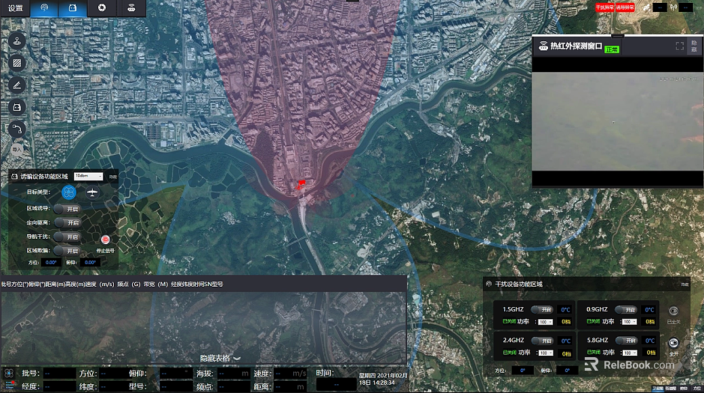Select the multirotor drone target type icon
The image size is (704, 393).
click(68, 192)
